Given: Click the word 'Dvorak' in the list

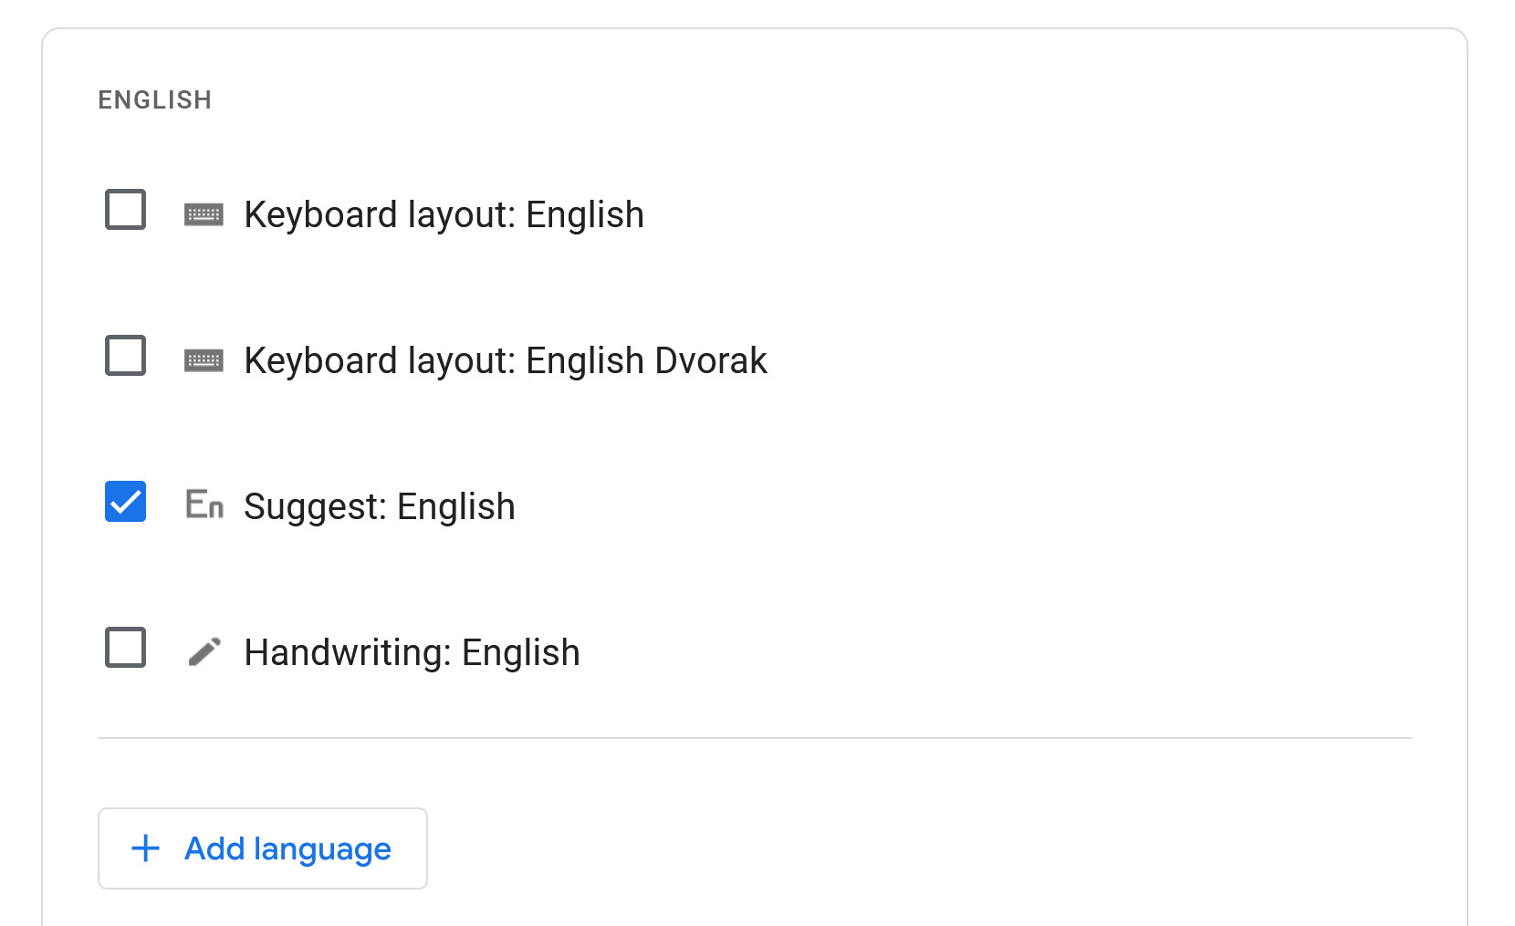Looking at the screenshot, I should 711,361.
